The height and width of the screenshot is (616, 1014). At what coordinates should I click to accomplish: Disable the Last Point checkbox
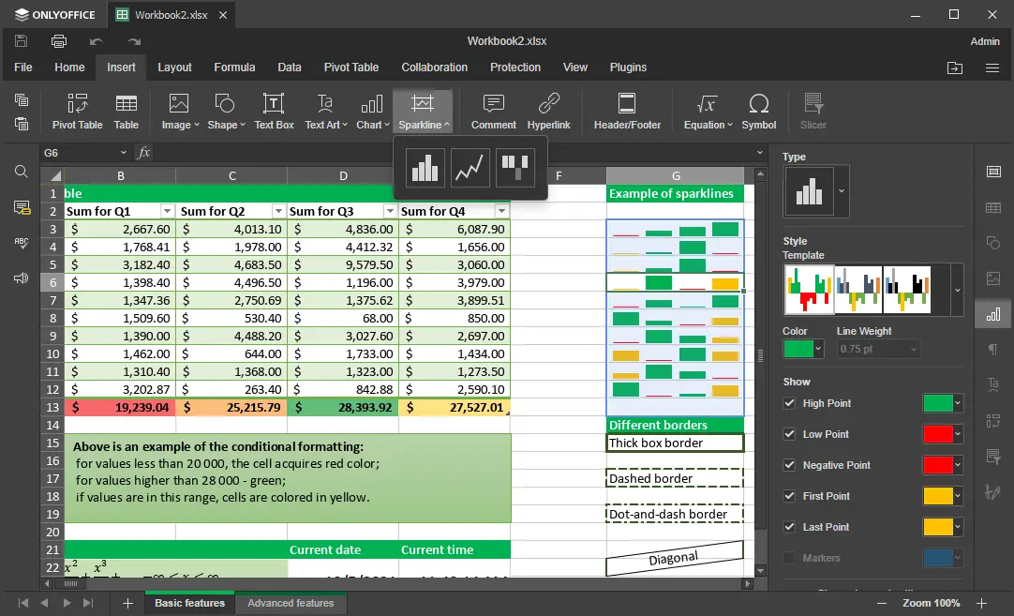coord(789,527)
